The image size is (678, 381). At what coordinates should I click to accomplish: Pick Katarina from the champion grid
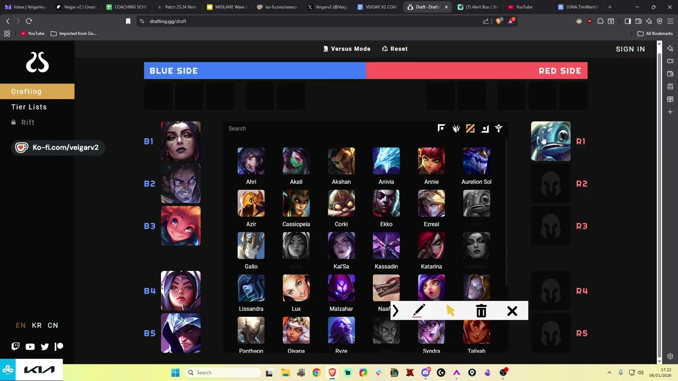coord(431,246)
